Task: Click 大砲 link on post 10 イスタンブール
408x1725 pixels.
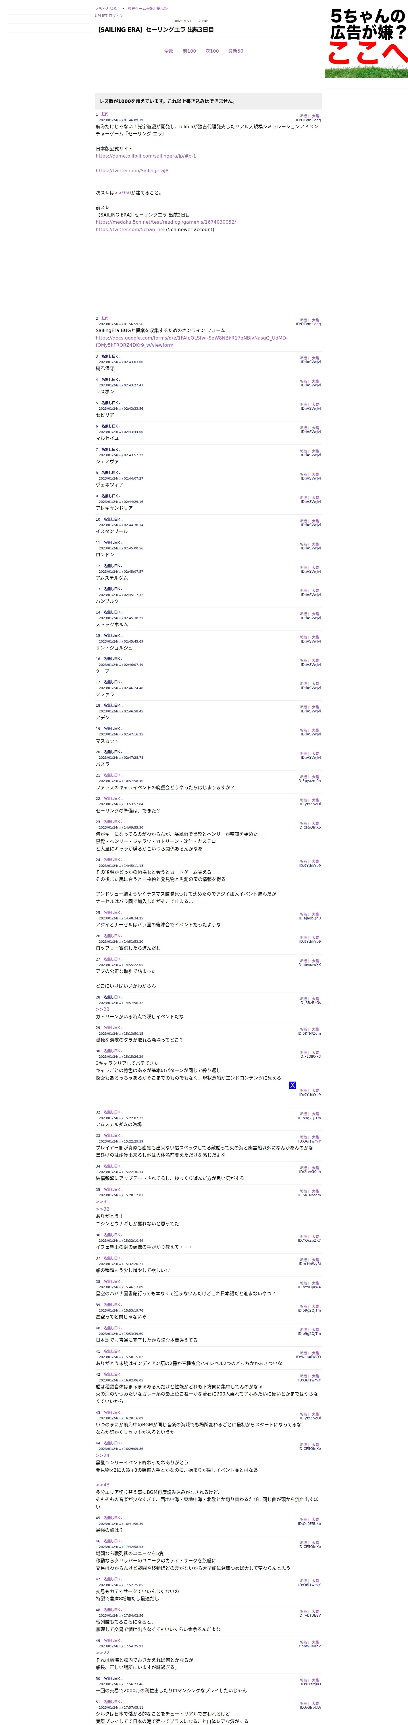Action: (x=316, y=521)
